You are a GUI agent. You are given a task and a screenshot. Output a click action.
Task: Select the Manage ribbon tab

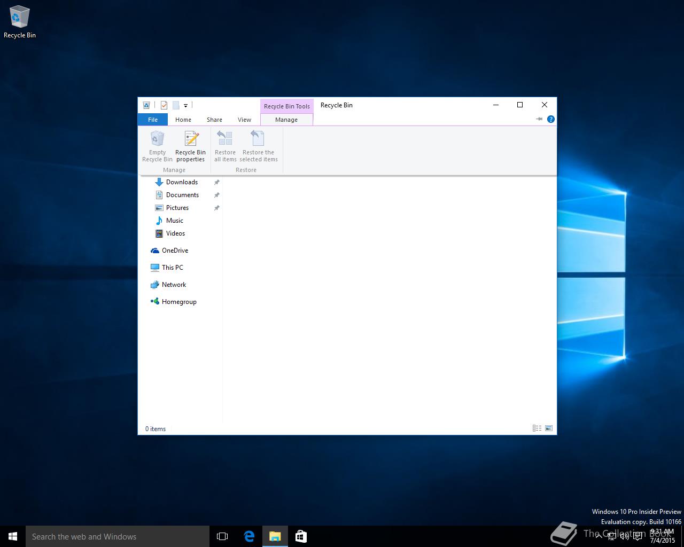[286, 120]
